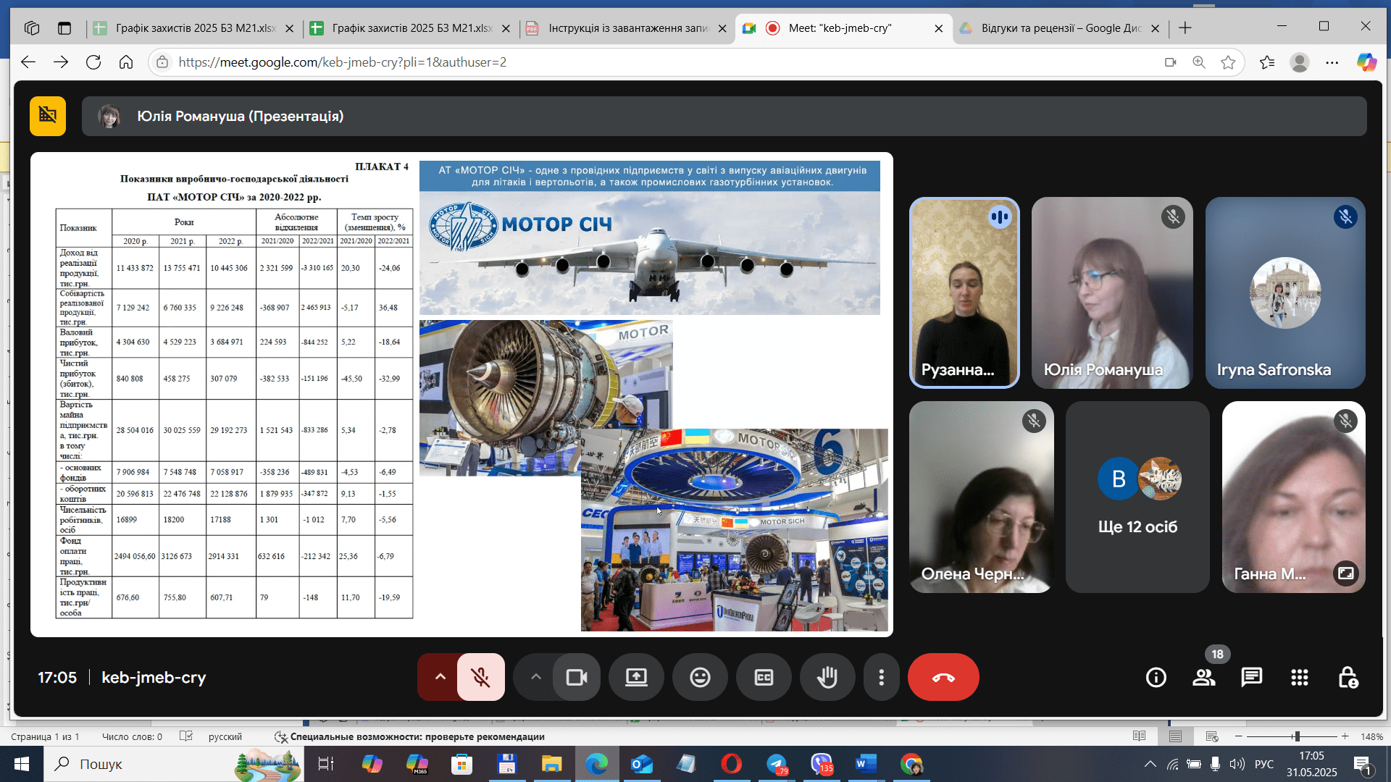
Task: View site information lock icon
Action: point(163,62)
